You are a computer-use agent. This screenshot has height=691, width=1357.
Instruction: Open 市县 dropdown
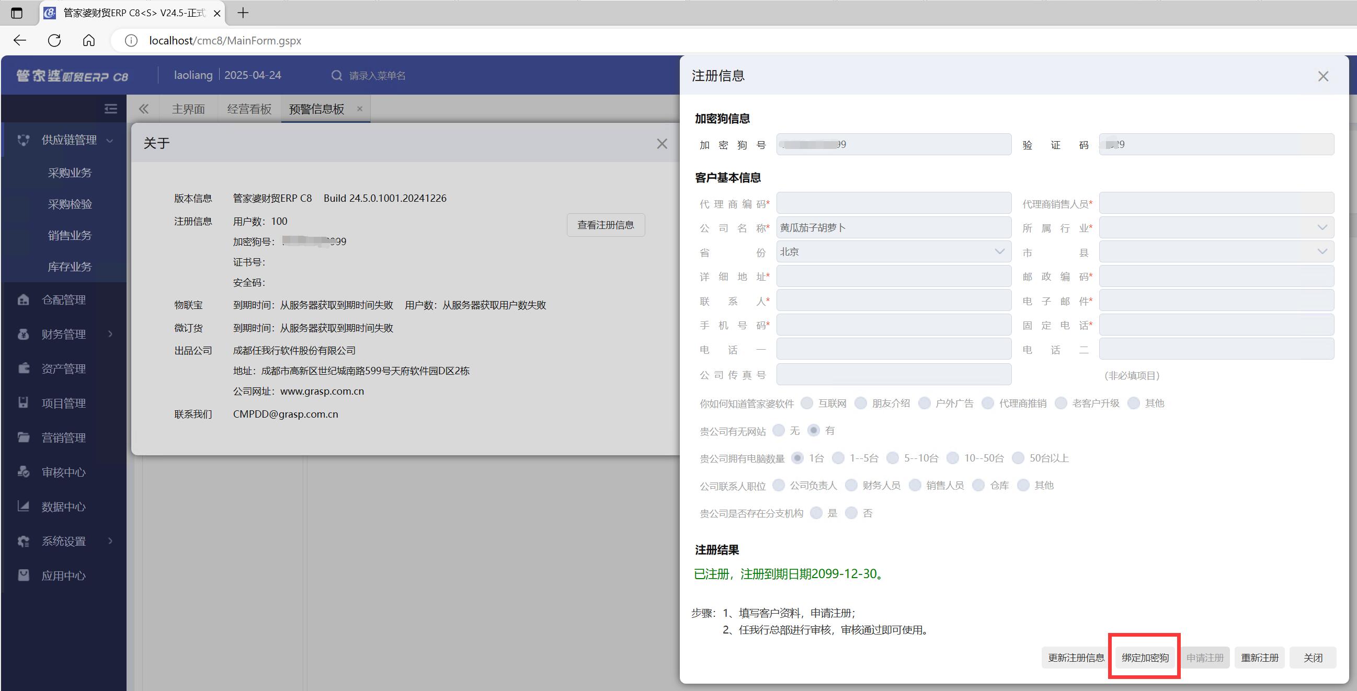(1216, 252)
